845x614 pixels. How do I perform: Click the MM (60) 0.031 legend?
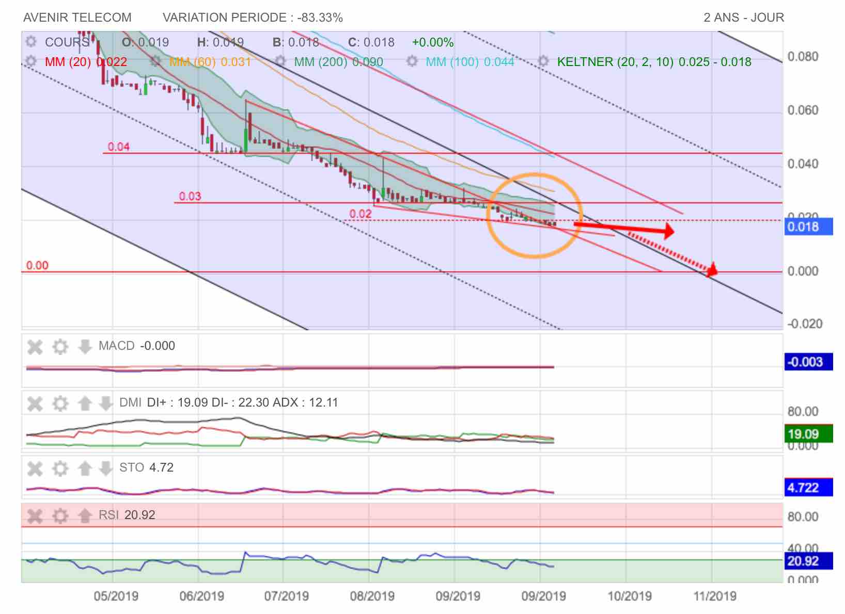210,62
